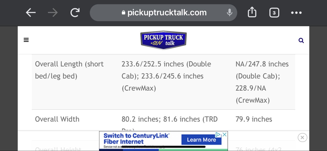Click the Learn More ad button
The image size is (327, 151).
tap(201, 140)
